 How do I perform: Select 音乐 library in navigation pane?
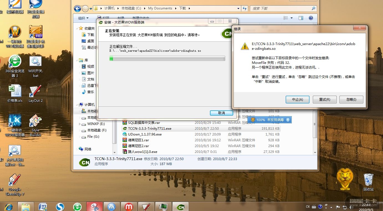[88, 92]
